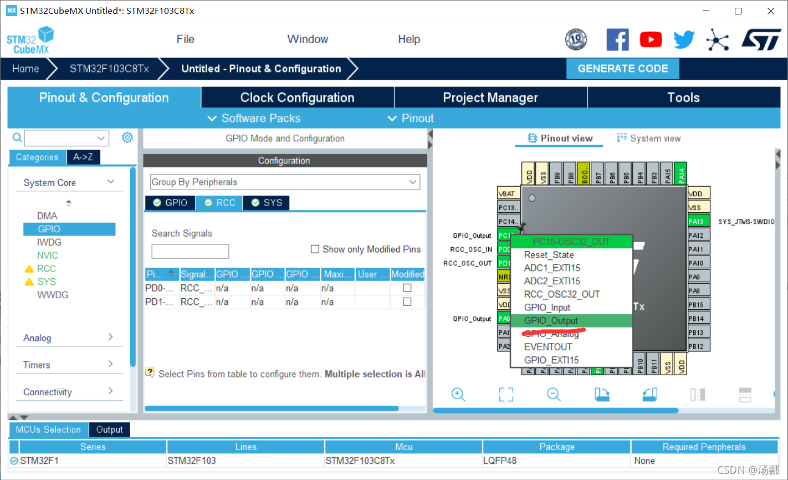
Task: Click the pin icon on PC15
Action: point(521,227)
